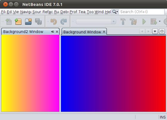167x120 pixels.
Task: Click the Save All toolbar icon
Action: tap(38, 22)
